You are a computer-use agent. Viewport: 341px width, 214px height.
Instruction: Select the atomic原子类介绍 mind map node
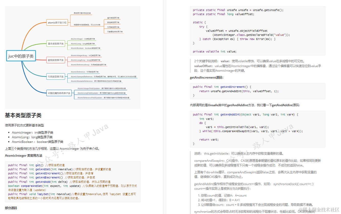tap(57, 23)
